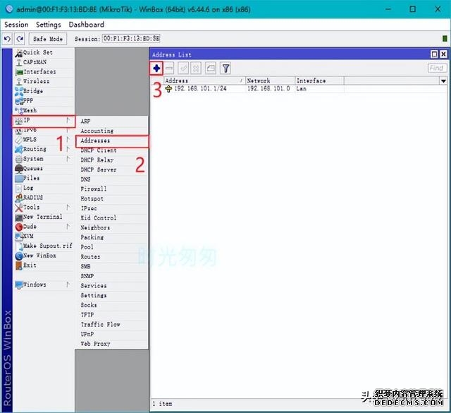The image size is (451, 413).
Task: Click the Remove (minus) toolbar button
Action: point(169,68)
